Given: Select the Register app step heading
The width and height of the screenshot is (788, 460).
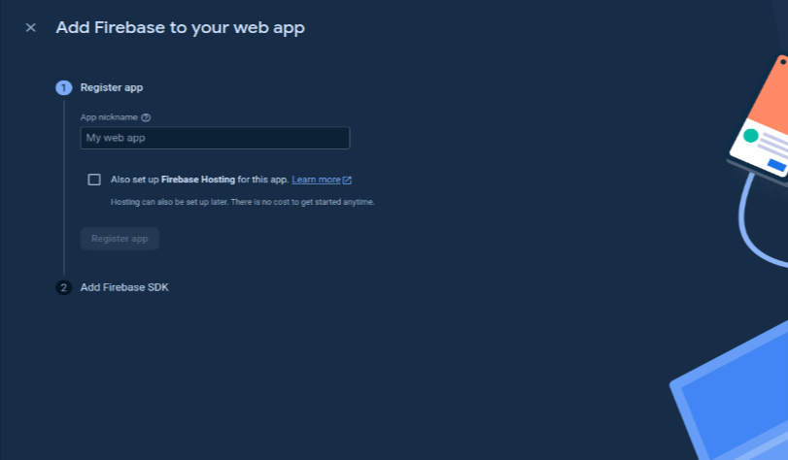Looking at the screenshot, I should (112, 87).
